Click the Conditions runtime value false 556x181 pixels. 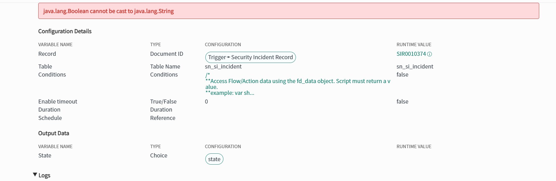402,75
